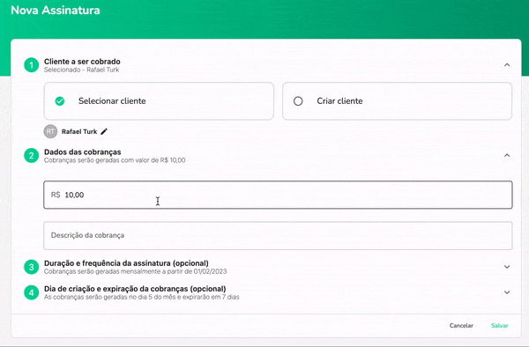Expand Duração e frequência da assinatura section
This screenshot has height=347, width=529.
507,267
